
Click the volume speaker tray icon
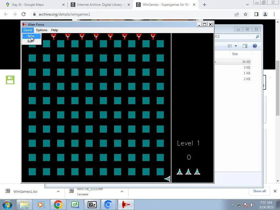click(x=252, y=205)
